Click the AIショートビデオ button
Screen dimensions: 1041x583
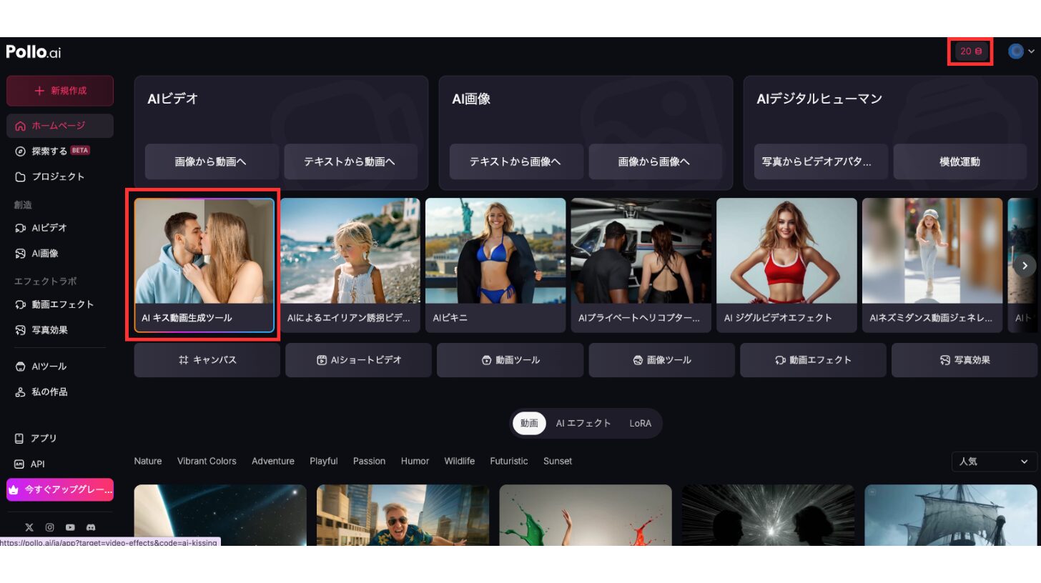(358, 360)
